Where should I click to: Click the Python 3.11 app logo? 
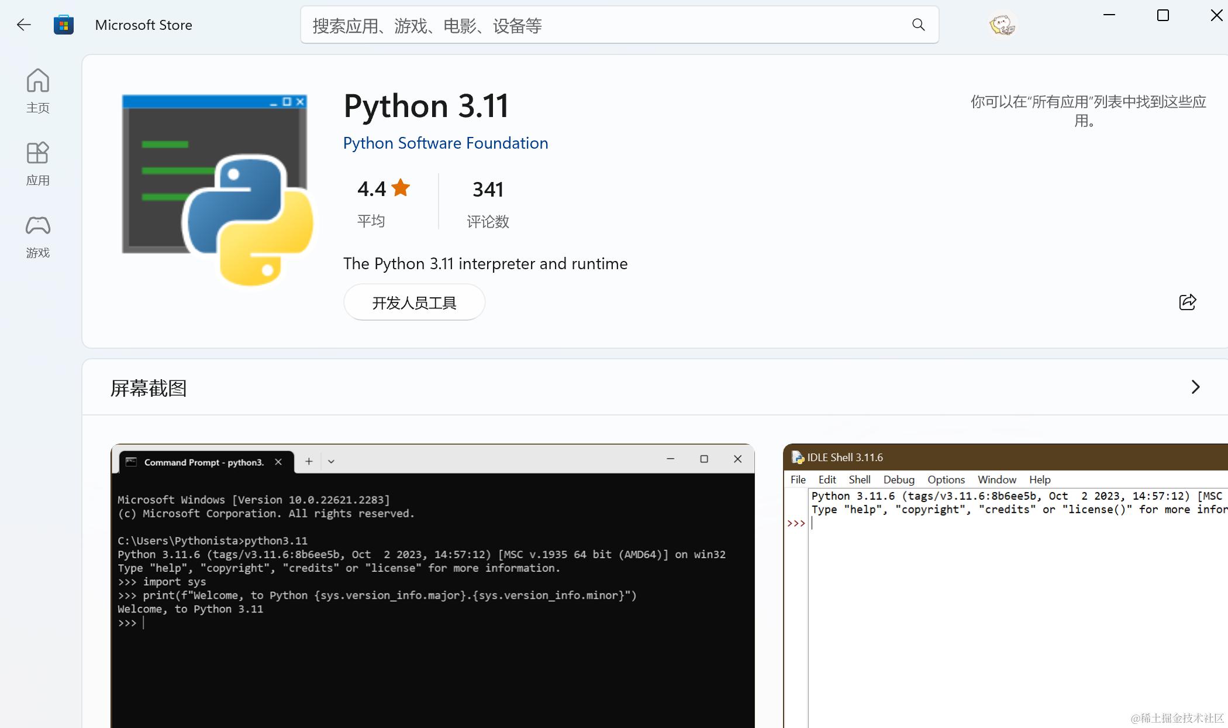pos(217,190)
